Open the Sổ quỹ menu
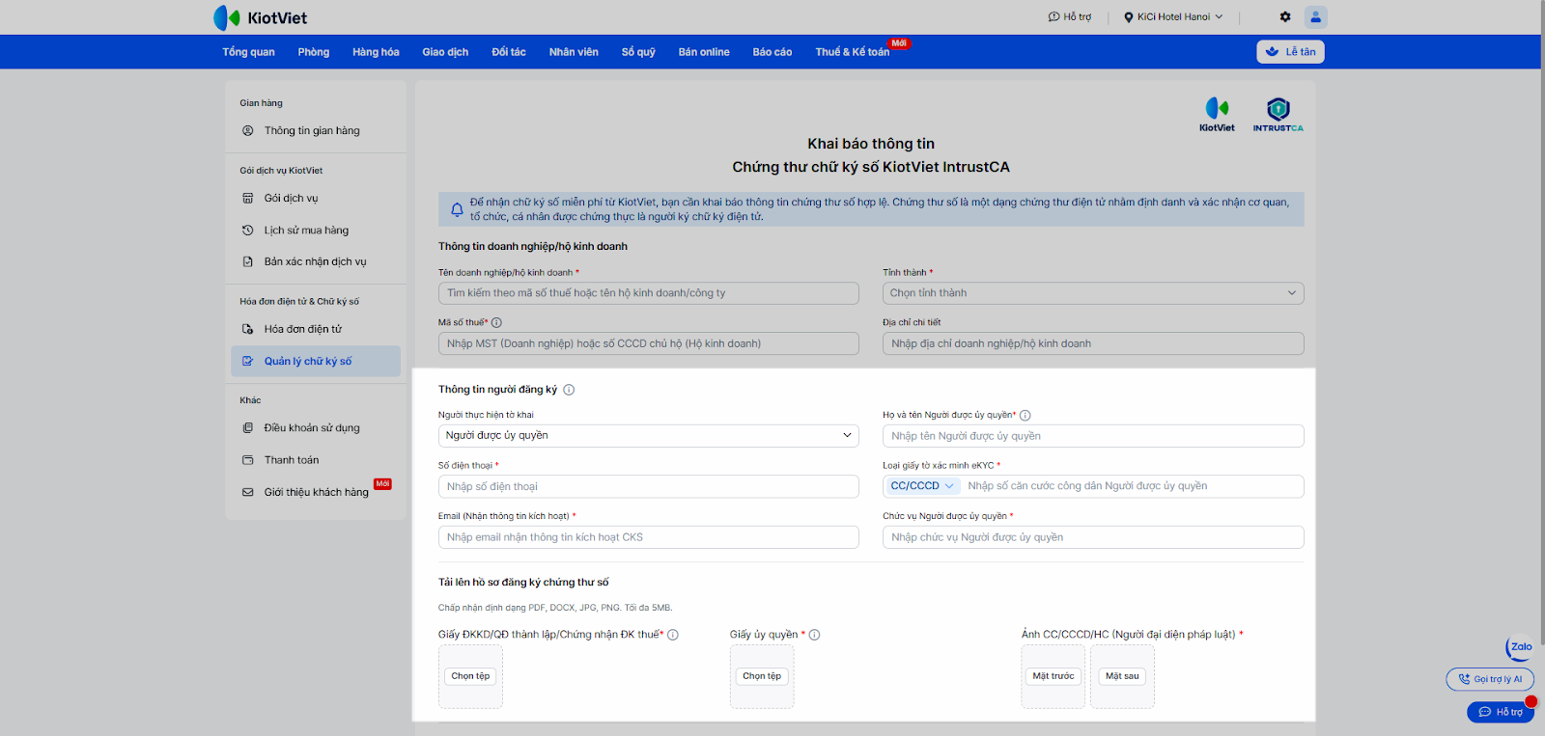The height and width of the screenshot is (736, 1545). 638,52
